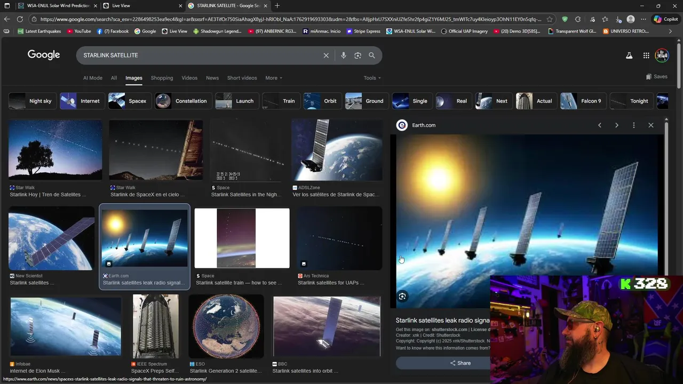The image size is (683, 384).
Task: Open Latest Earthquakes bookmark
Action: 39,31
